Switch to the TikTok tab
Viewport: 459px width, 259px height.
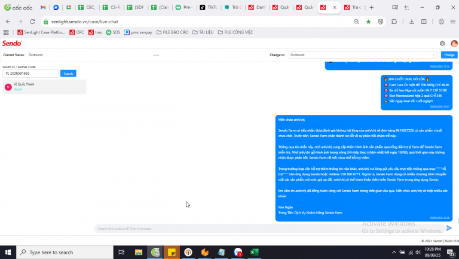tap(209, 7)
